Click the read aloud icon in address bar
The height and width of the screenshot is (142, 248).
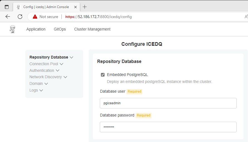(x=246, y=17)
